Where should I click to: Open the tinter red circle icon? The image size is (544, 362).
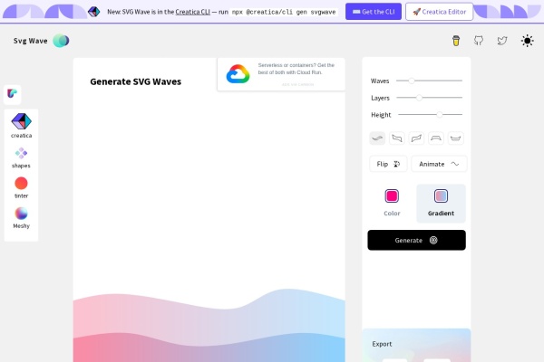pyautogui.click(x=21, y=183)
